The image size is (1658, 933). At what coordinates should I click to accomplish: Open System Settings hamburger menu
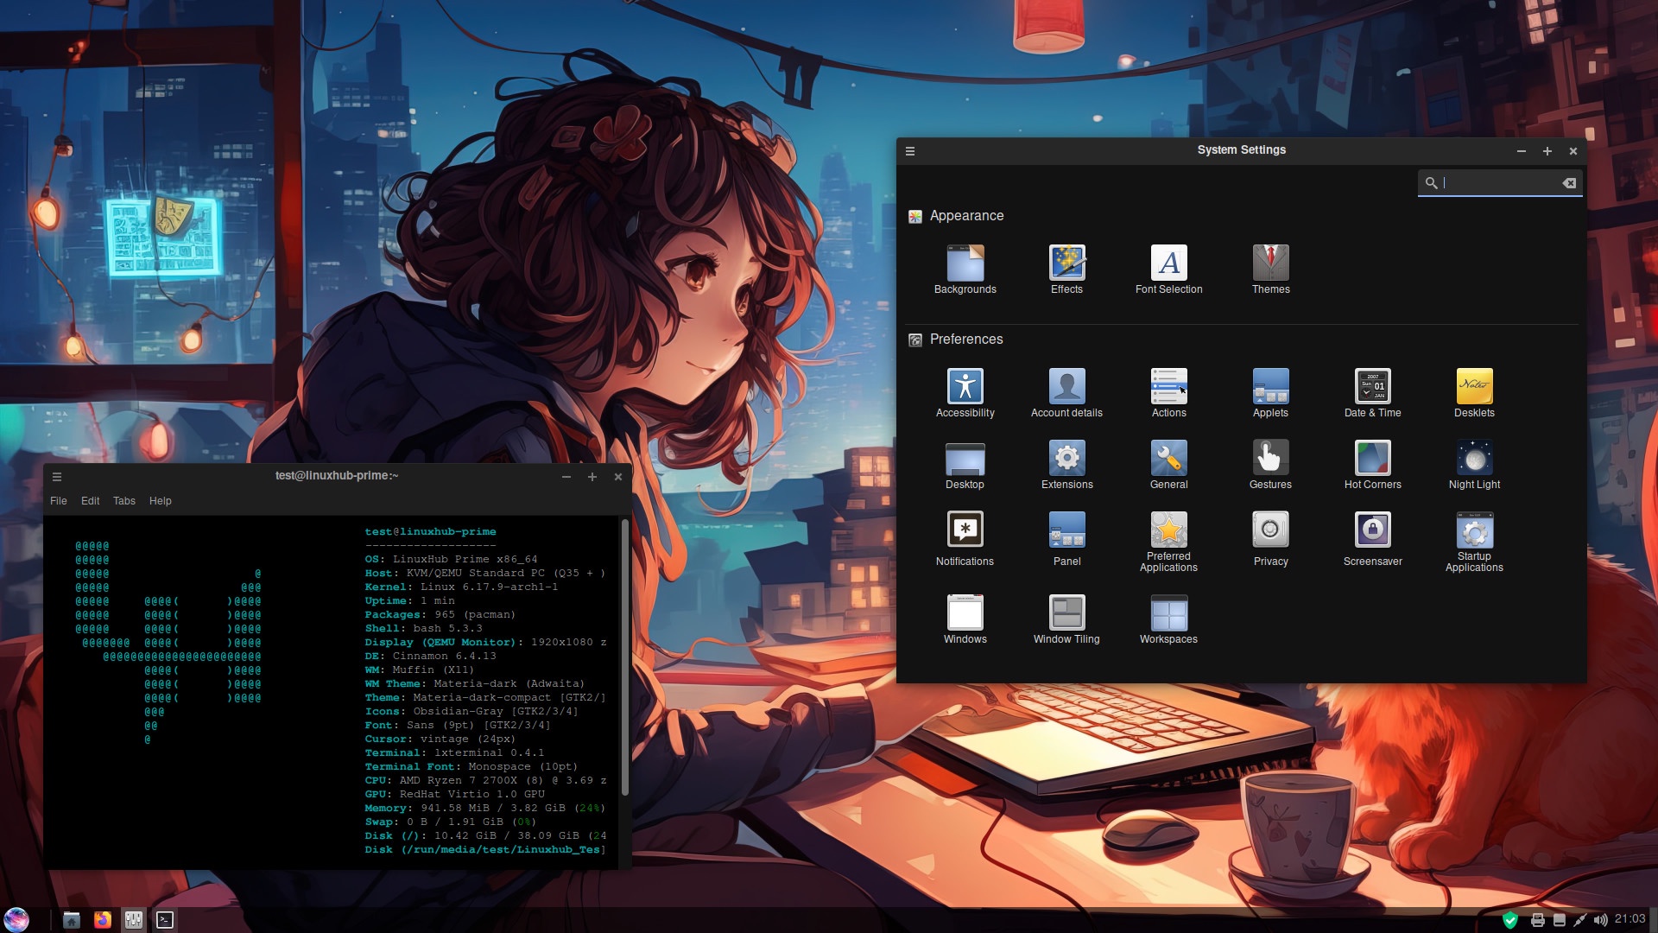[x=910, y=151]
